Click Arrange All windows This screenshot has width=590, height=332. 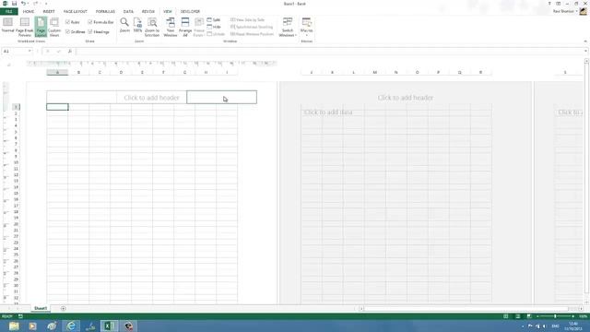(185, 27)
